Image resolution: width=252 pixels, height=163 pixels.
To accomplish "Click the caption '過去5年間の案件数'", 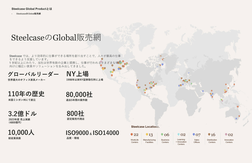I will point(77,100).
